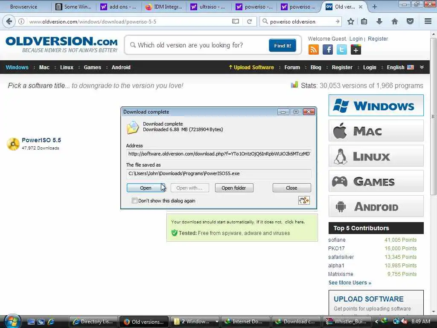Select Linux in the site nav bar

[x=67, y=67]
